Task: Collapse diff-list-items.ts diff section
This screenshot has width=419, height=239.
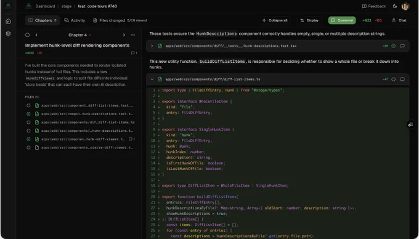Action: pyautogui.click(x=152, y=79)
